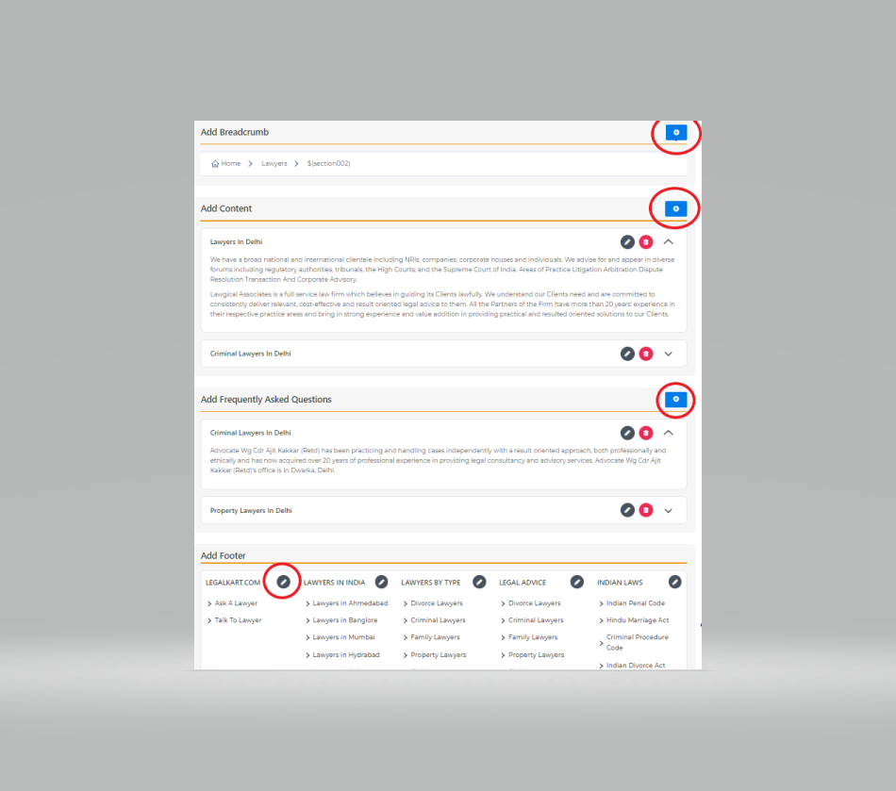Collapse the 'Criminal Lawyers In Delhi' FAQ panel

669,433
